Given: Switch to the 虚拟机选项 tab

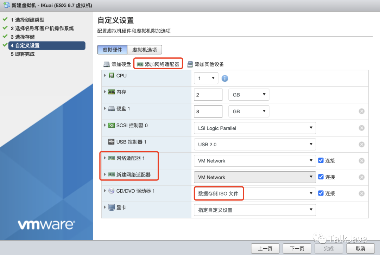Looking at the screenshot, I should click(145, 50).
